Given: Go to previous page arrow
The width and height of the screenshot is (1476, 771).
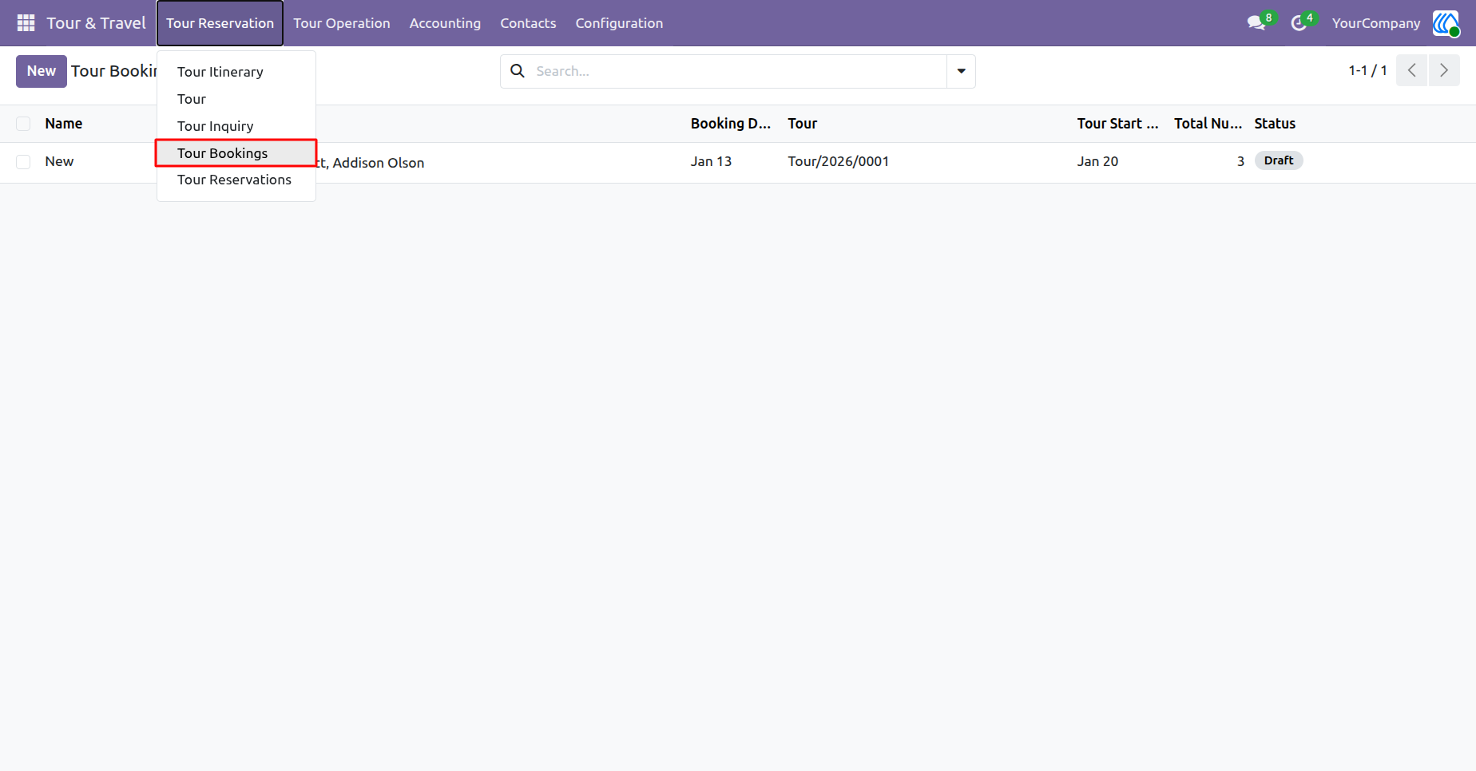Looking at the screenshot, I should click(1411, 70).
